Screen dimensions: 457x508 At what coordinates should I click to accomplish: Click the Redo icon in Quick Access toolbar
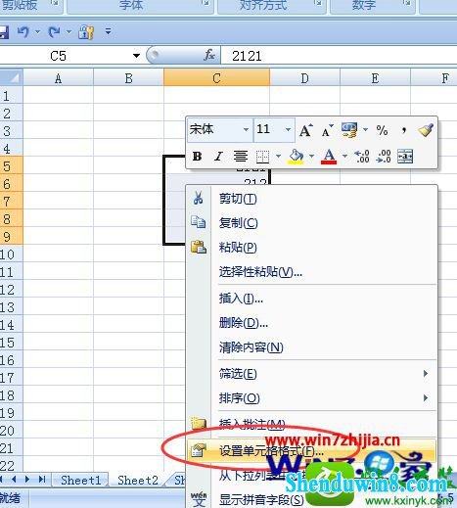(54, 32)
